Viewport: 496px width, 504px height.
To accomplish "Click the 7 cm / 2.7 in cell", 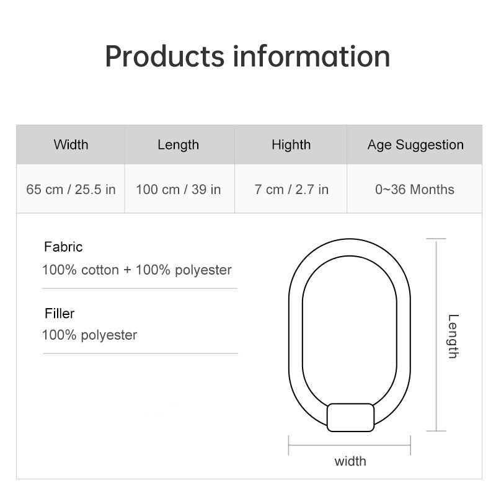I will [291, 189].
